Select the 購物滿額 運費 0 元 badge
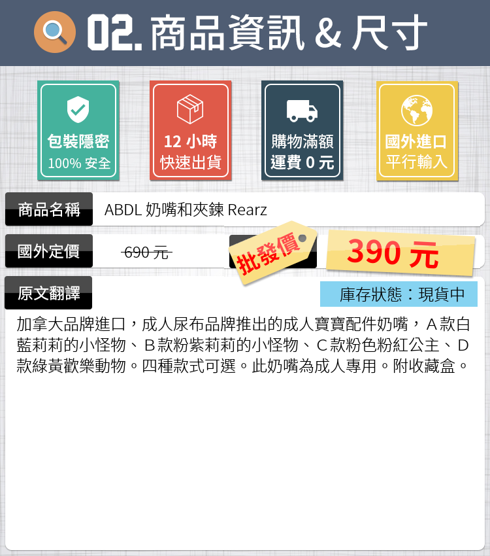Image resolution: width=490 pixels, height=556 pixels. pyautogui.click(x=302, y=130)
